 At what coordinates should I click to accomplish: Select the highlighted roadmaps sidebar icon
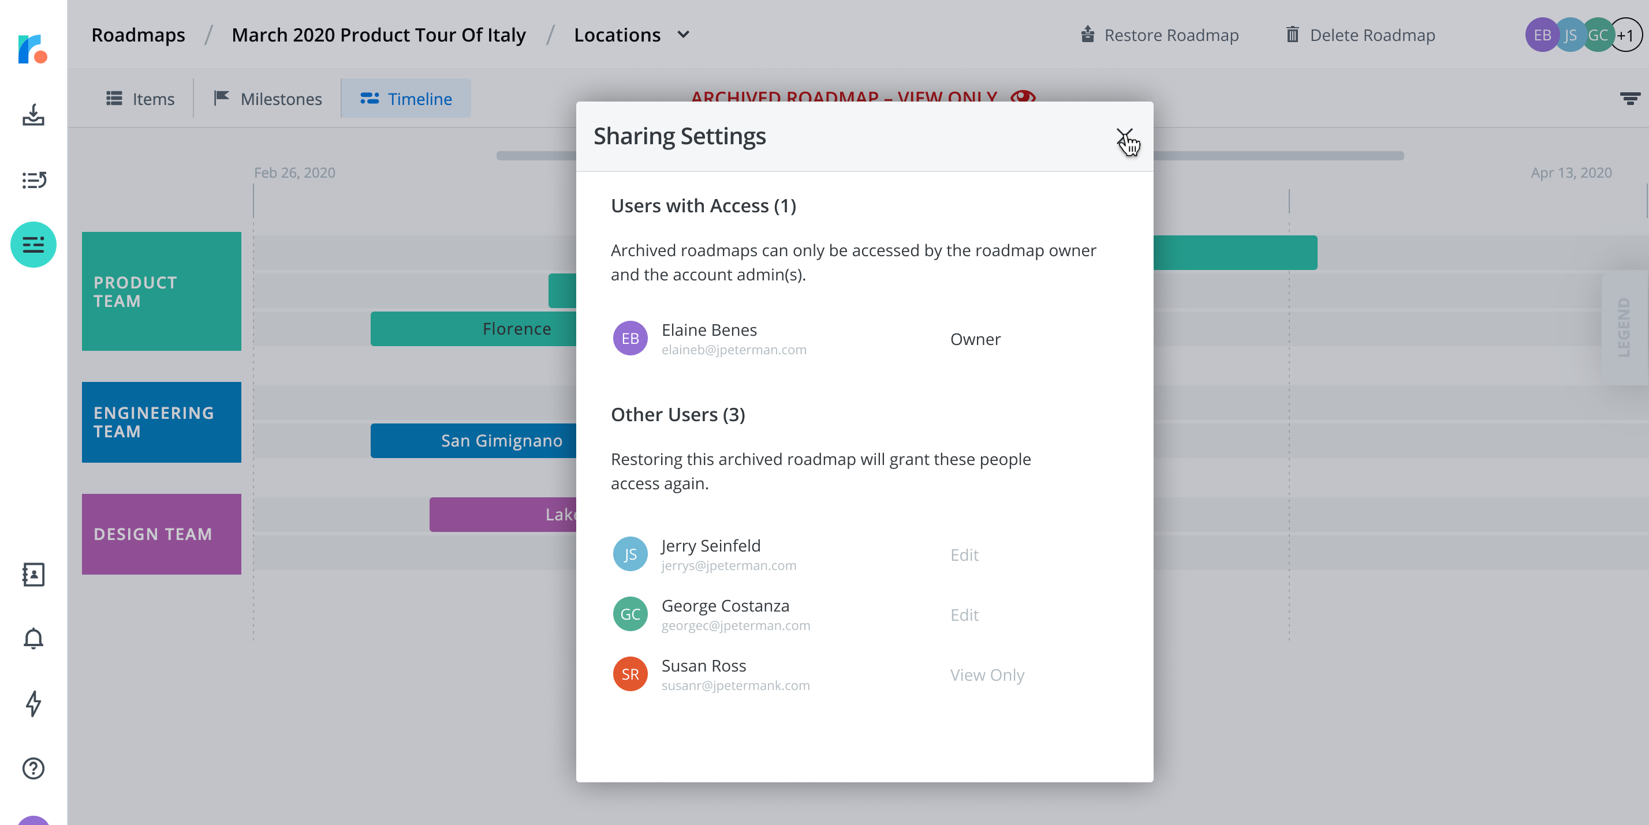click(x=33, y=244)
